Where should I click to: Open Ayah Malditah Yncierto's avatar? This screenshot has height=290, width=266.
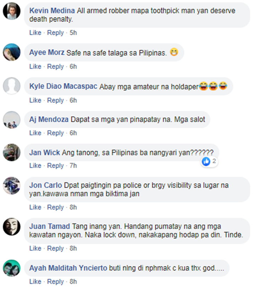(x=12, y=268)
